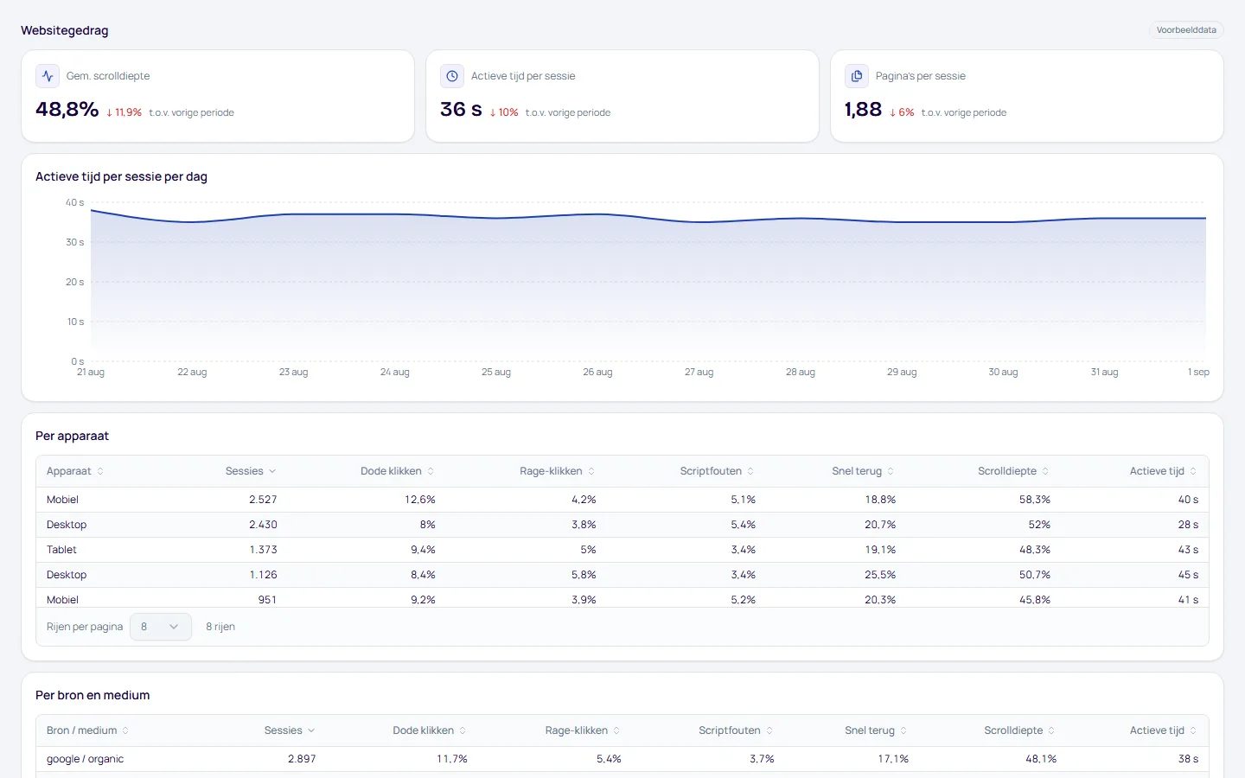Sort source table by Sessies column

click(290, 730)
